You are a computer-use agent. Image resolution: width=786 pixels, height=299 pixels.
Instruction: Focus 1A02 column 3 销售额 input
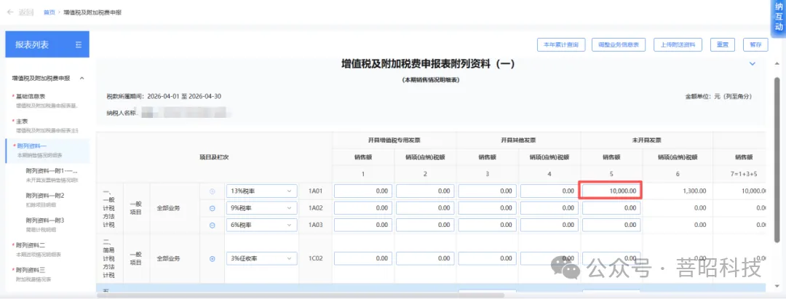(487, 208)
